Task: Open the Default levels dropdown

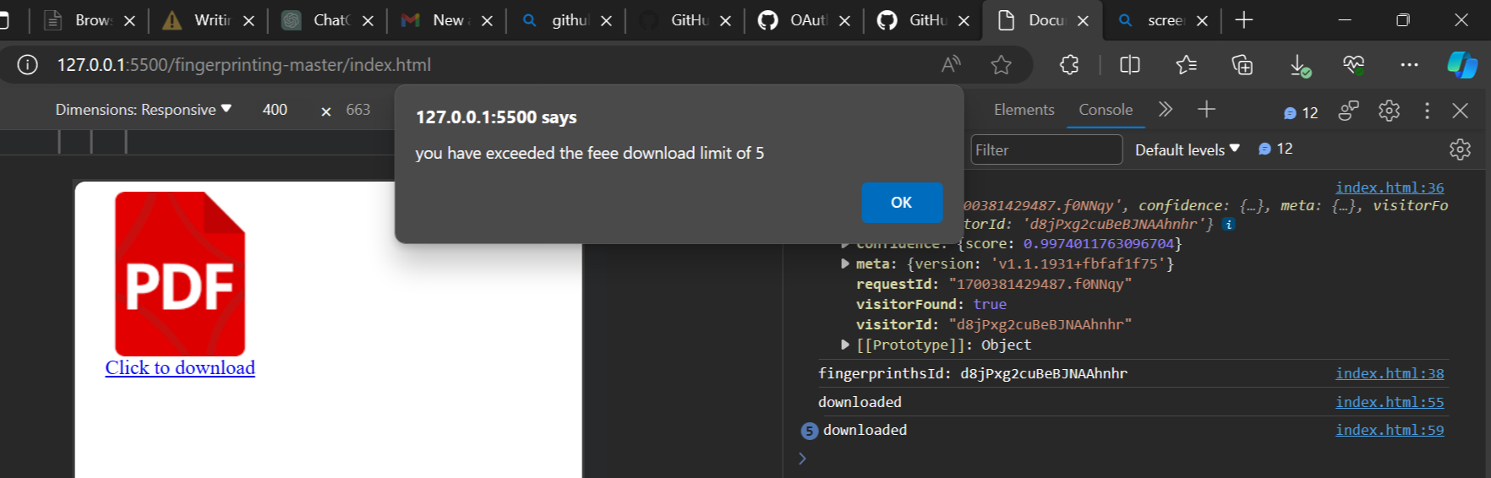Action: coord(1187,149)
